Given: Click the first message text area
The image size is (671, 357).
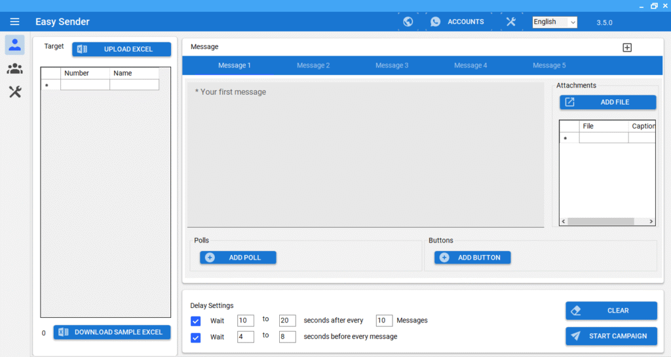Looking at the screenshot, I should [365, 154].
